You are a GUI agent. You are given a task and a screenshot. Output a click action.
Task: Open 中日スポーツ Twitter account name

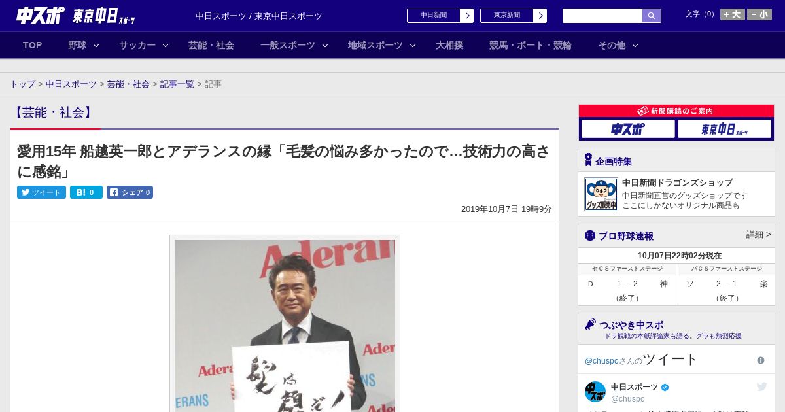click(635, 387)
